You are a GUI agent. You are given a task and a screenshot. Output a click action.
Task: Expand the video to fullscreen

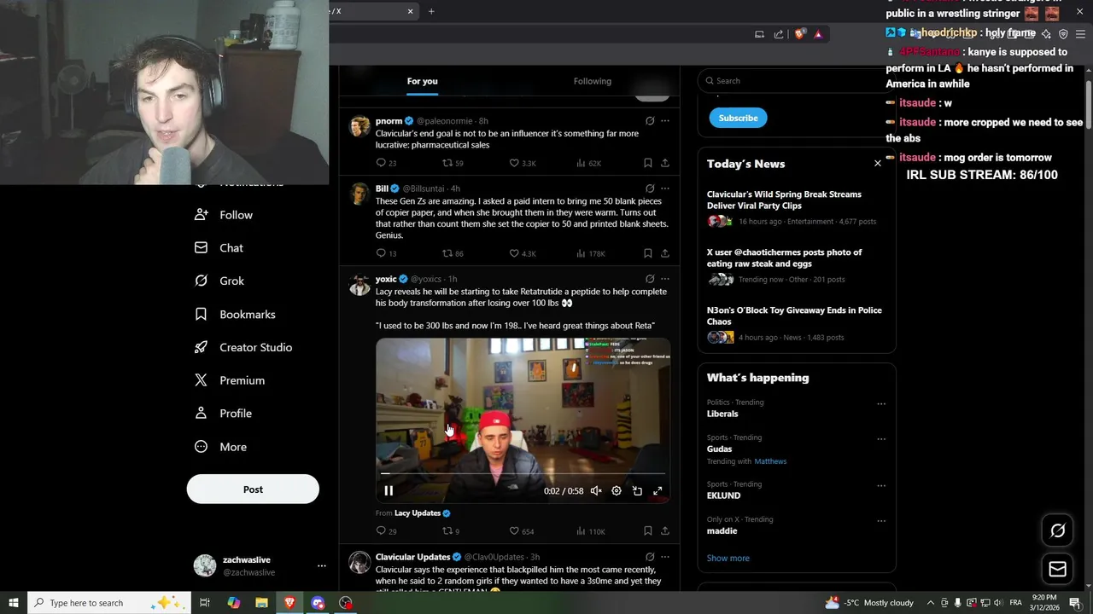(658, 490)
